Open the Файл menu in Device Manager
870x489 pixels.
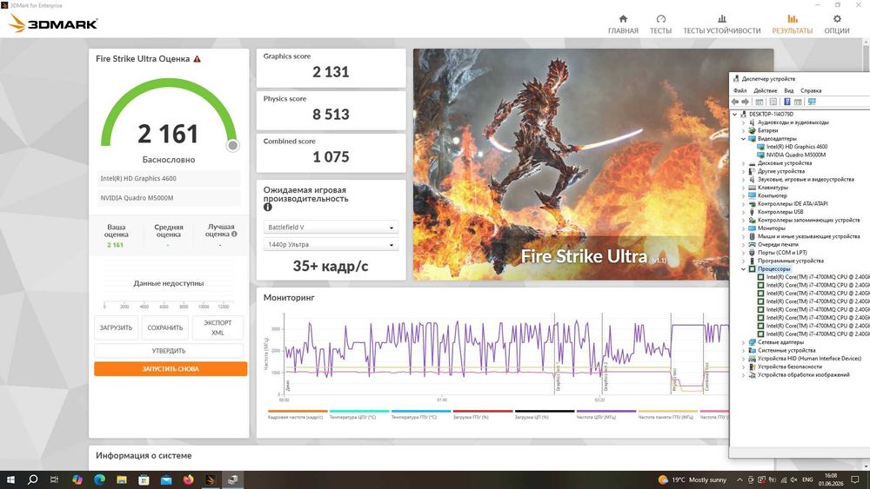(739, 90)
